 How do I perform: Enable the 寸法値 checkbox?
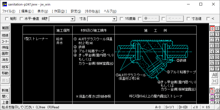click(x=188, y=19)
